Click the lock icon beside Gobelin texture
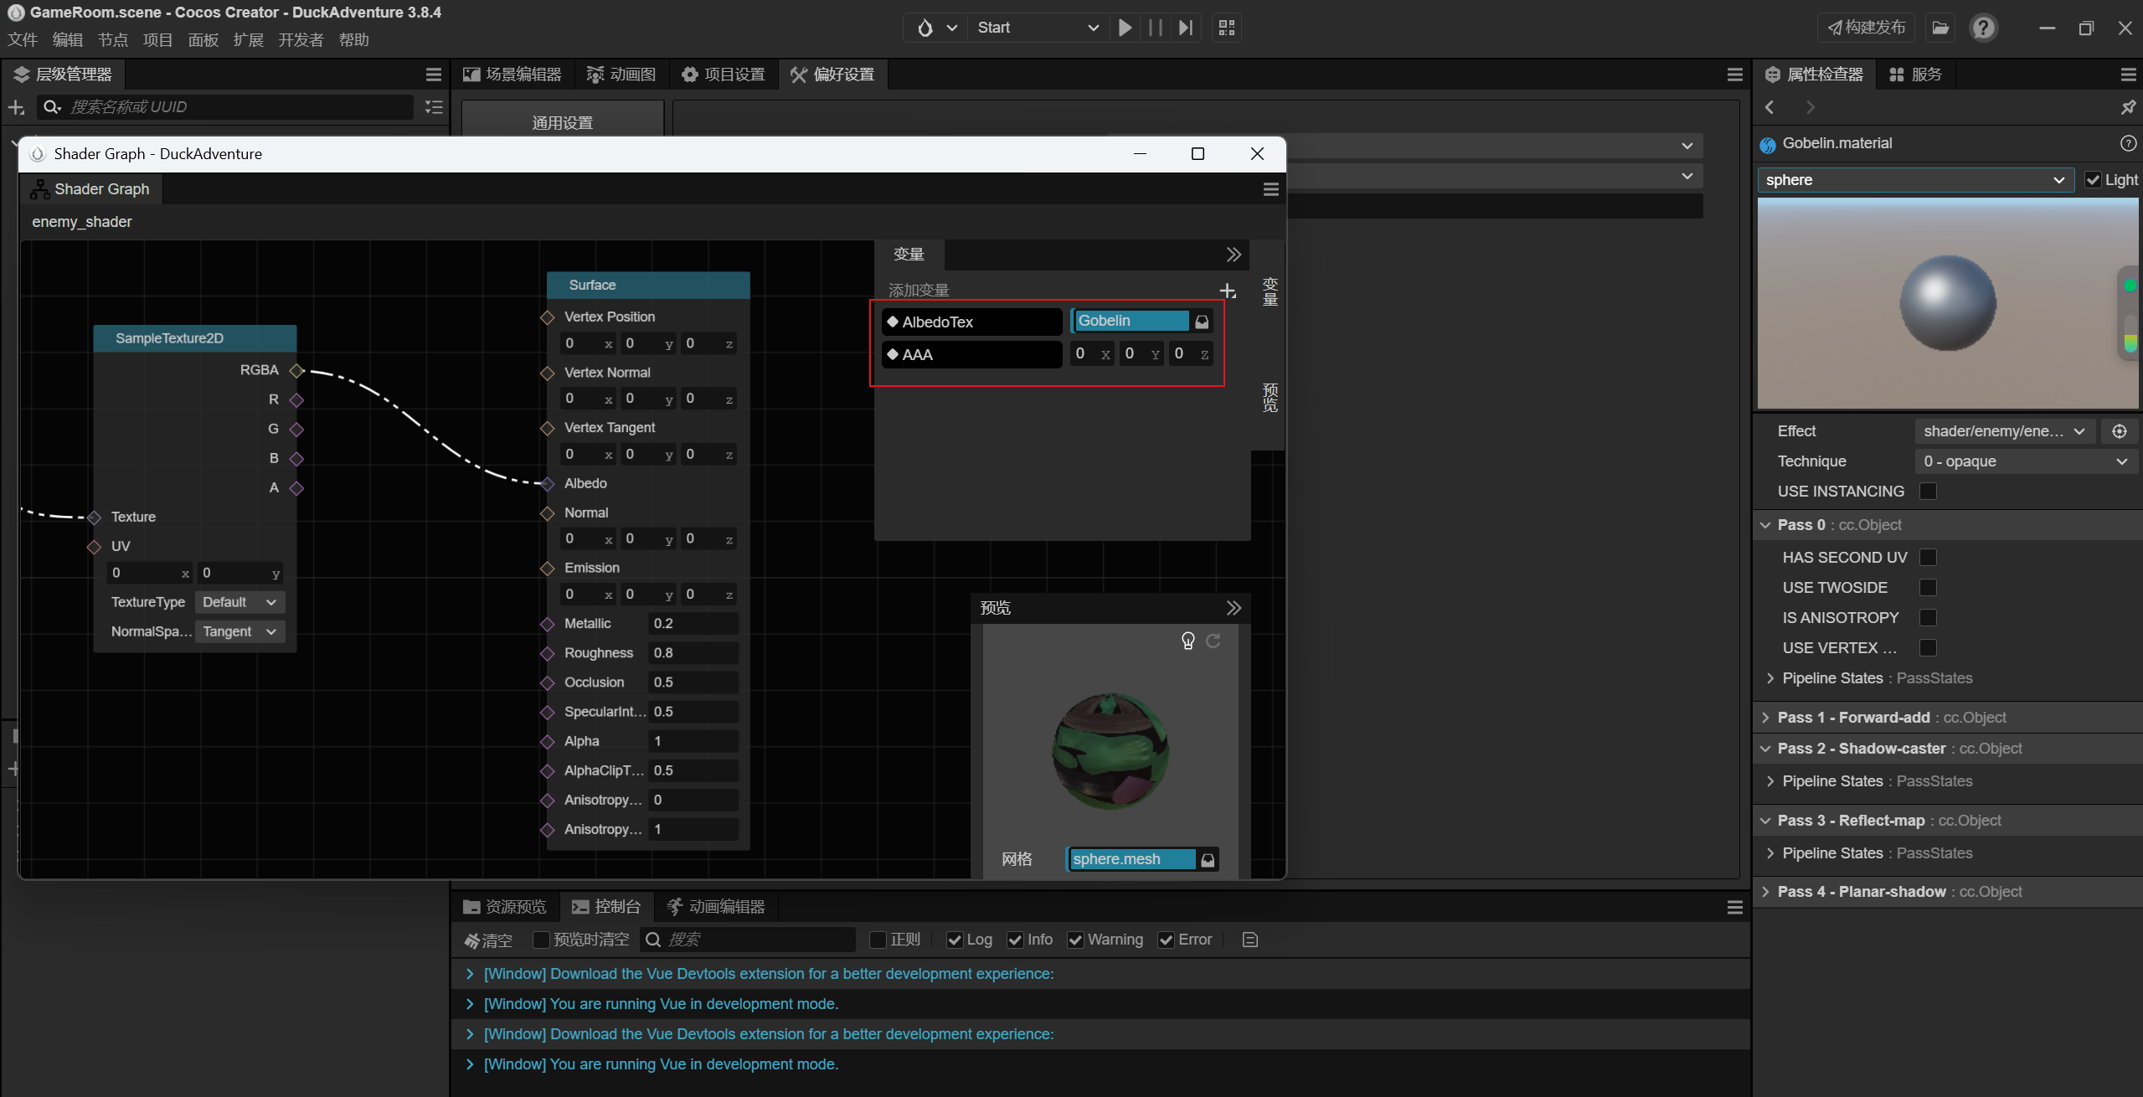The height and width of the screenshot is (1097, 2143). (1202, 322)
